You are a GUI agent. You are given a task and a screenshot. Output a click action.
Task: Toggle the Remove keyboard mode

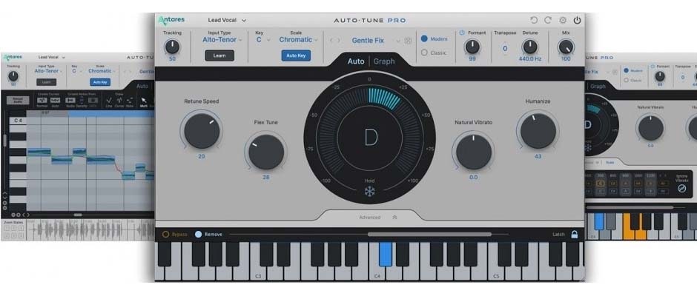(198, 235)
